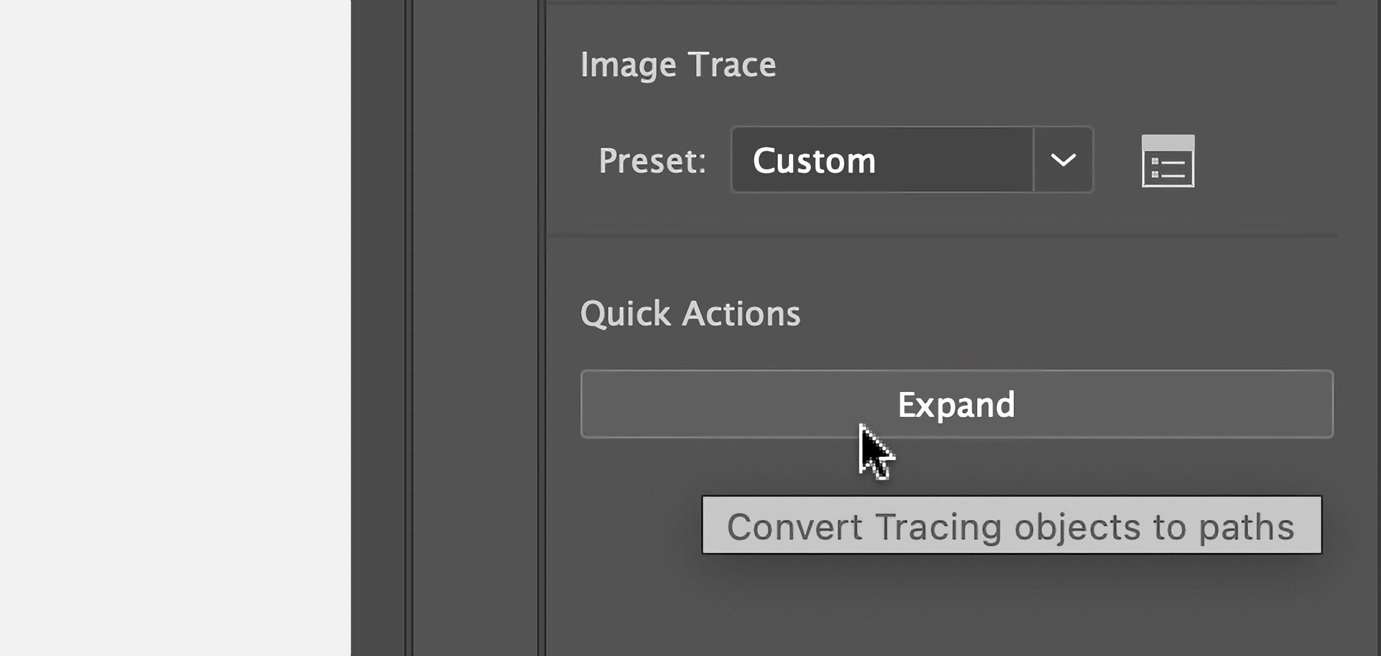Click the Preset dropdown chevron arrow
This screenshot has height=656, width=1381.
click(1062, 160)
